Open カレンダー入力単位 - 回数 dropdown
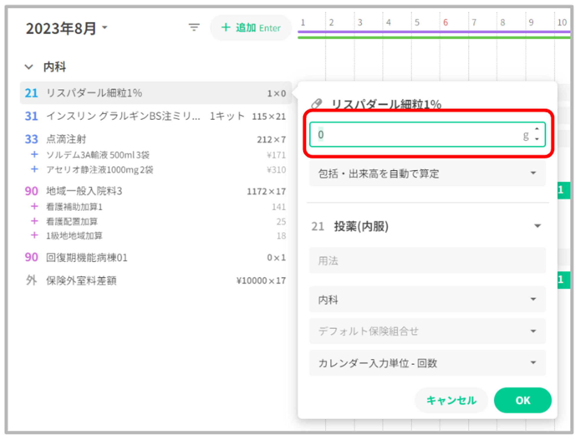Screen dimensions: 579x439 click(x=427, y=363)
